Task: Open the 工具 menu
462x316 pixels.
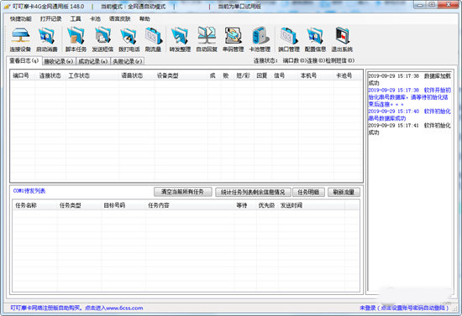Action: pyautogui.click(x=76, y=18)
